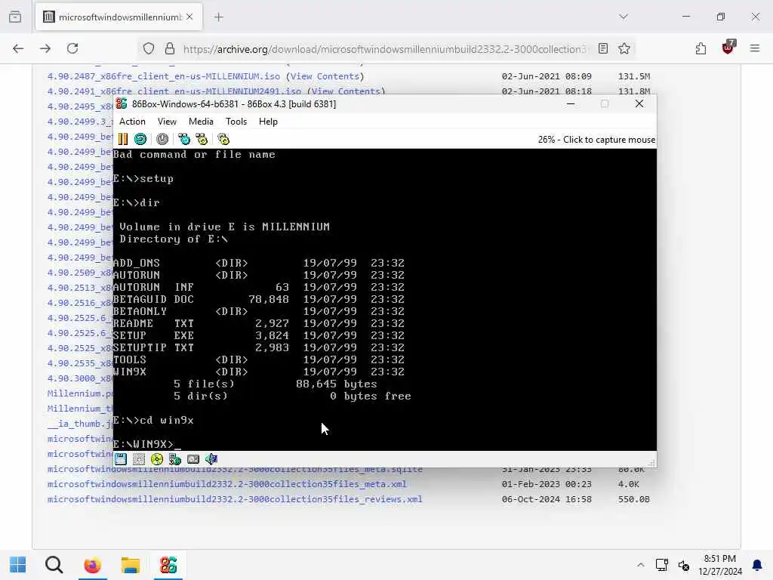This screenshot has width=773, height=580.
Task: Click the 131.5M file size text
Action: (634, 76)
